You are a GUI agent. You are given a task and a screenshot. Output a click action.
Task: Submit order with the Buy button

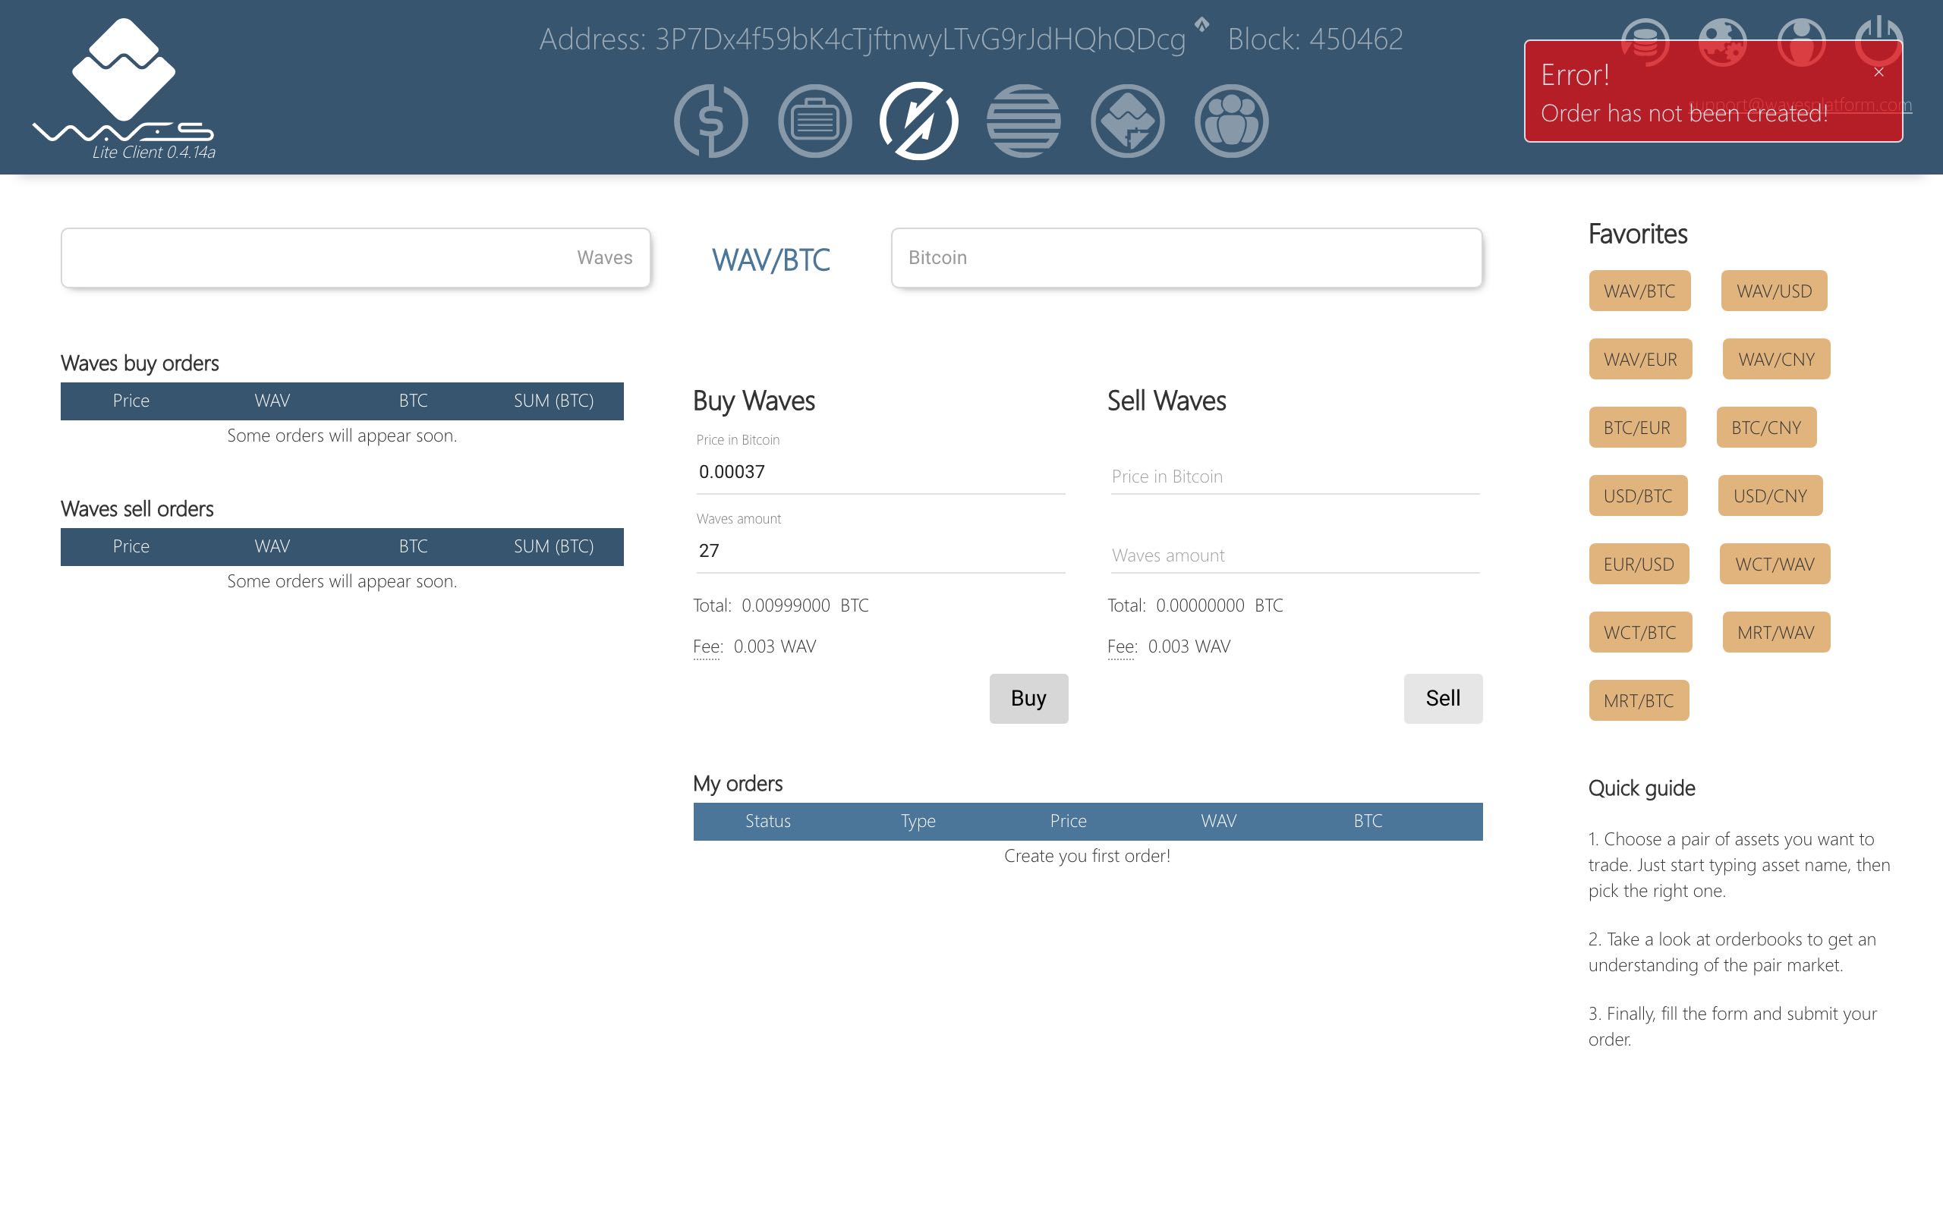pos(1028,699)
